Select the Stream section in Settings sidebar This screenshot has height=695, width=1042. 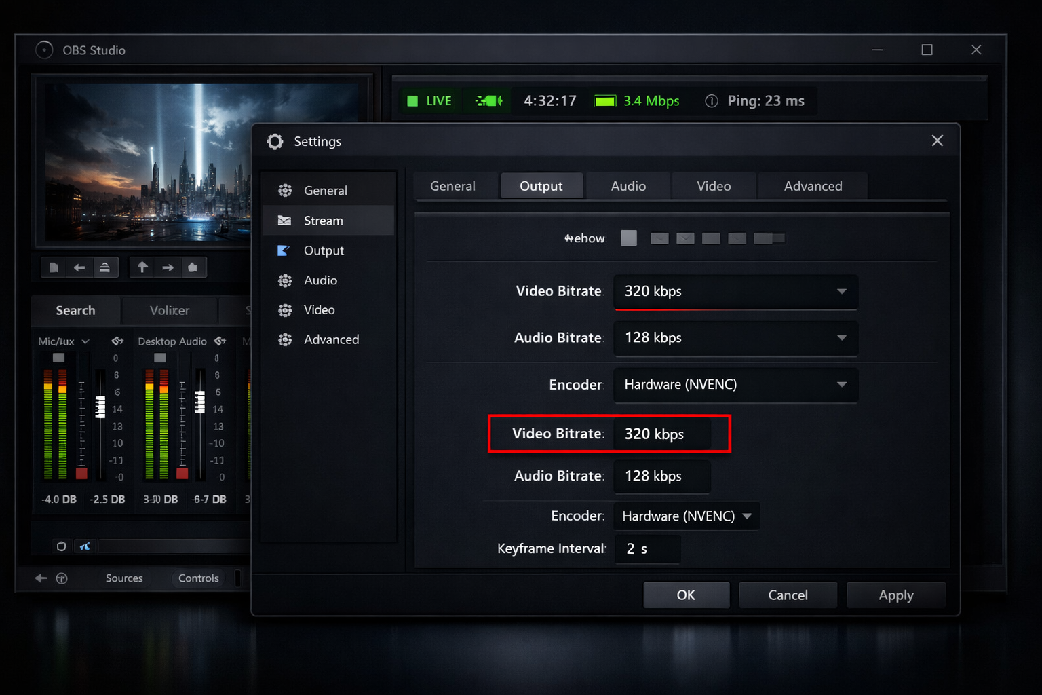pyautogui.click(x=324, y=220)
